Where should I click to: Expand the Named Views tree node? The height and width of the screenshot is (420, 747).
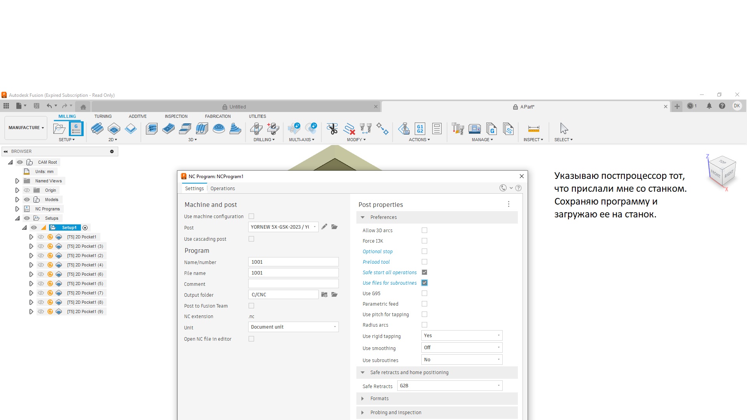tap(17, 181)
